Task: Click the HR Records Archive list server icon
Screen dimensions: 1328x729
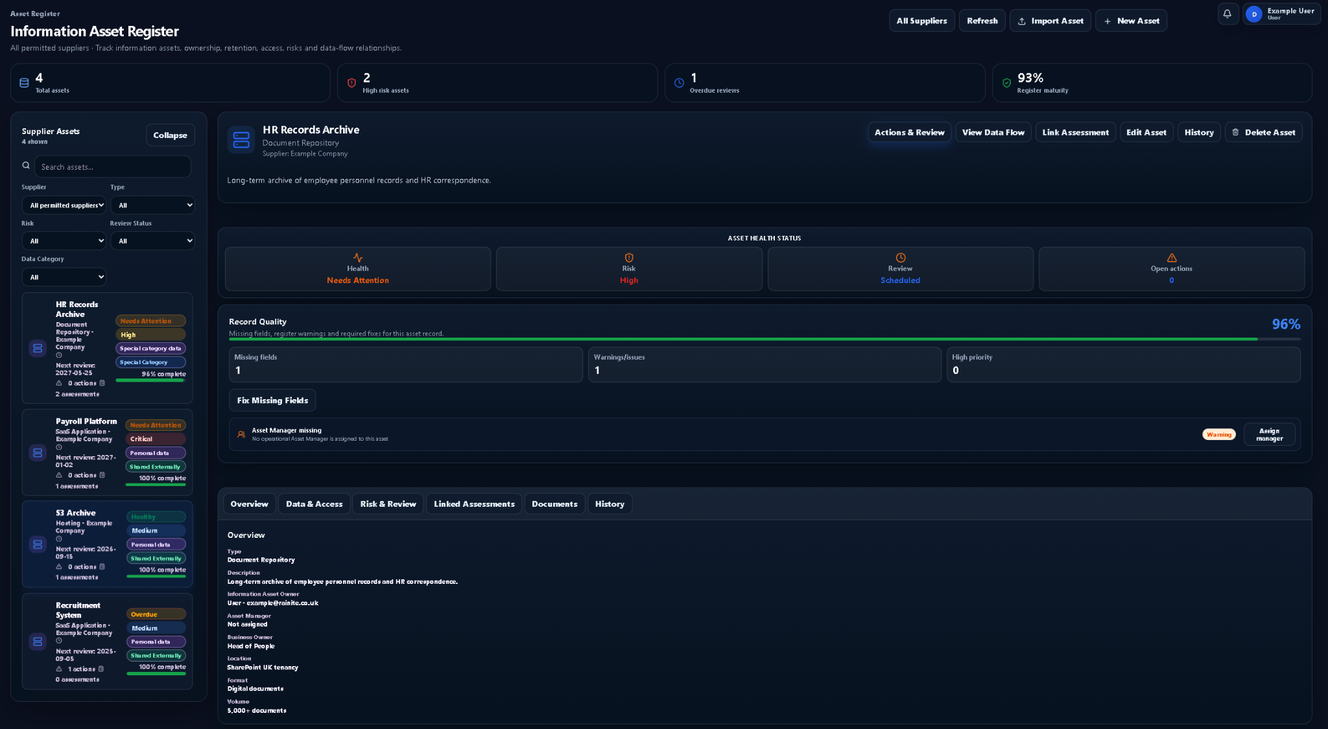Action: pyautogui.click(x=38, y=348)
